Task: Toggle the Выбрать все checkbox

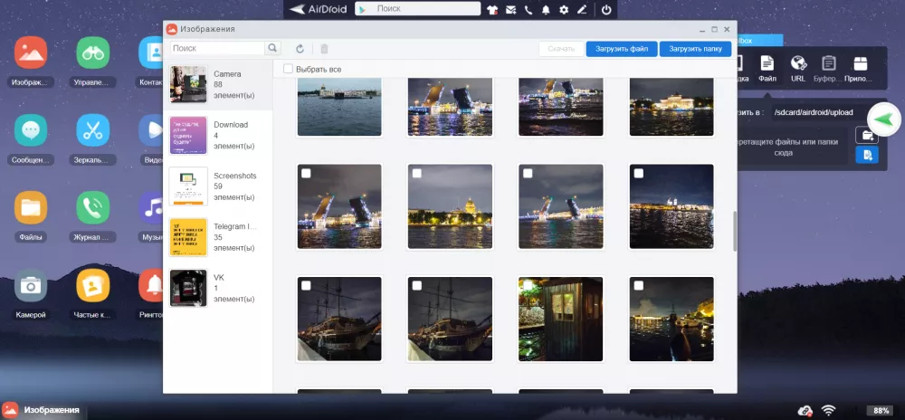Action: coord(288,69)
